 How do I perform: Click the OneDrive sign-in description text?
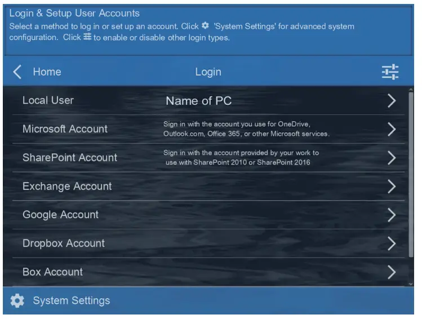(246, 129)
